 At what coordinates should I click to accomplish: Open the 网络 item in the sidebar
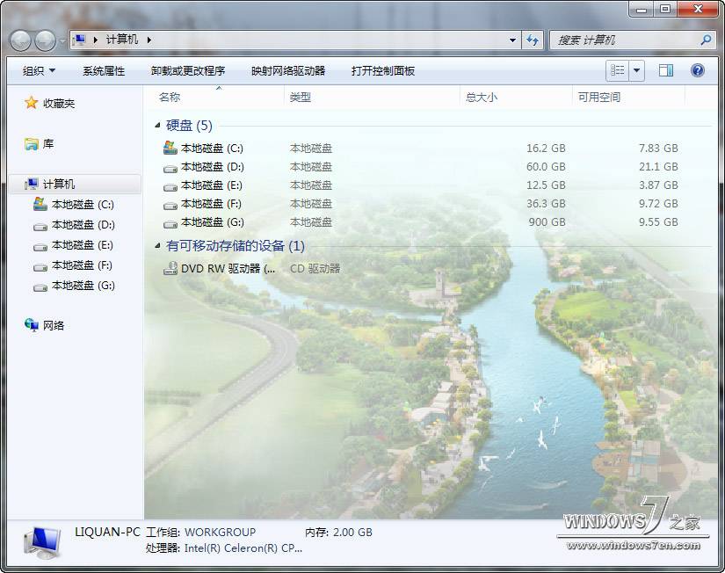[47, 325]
